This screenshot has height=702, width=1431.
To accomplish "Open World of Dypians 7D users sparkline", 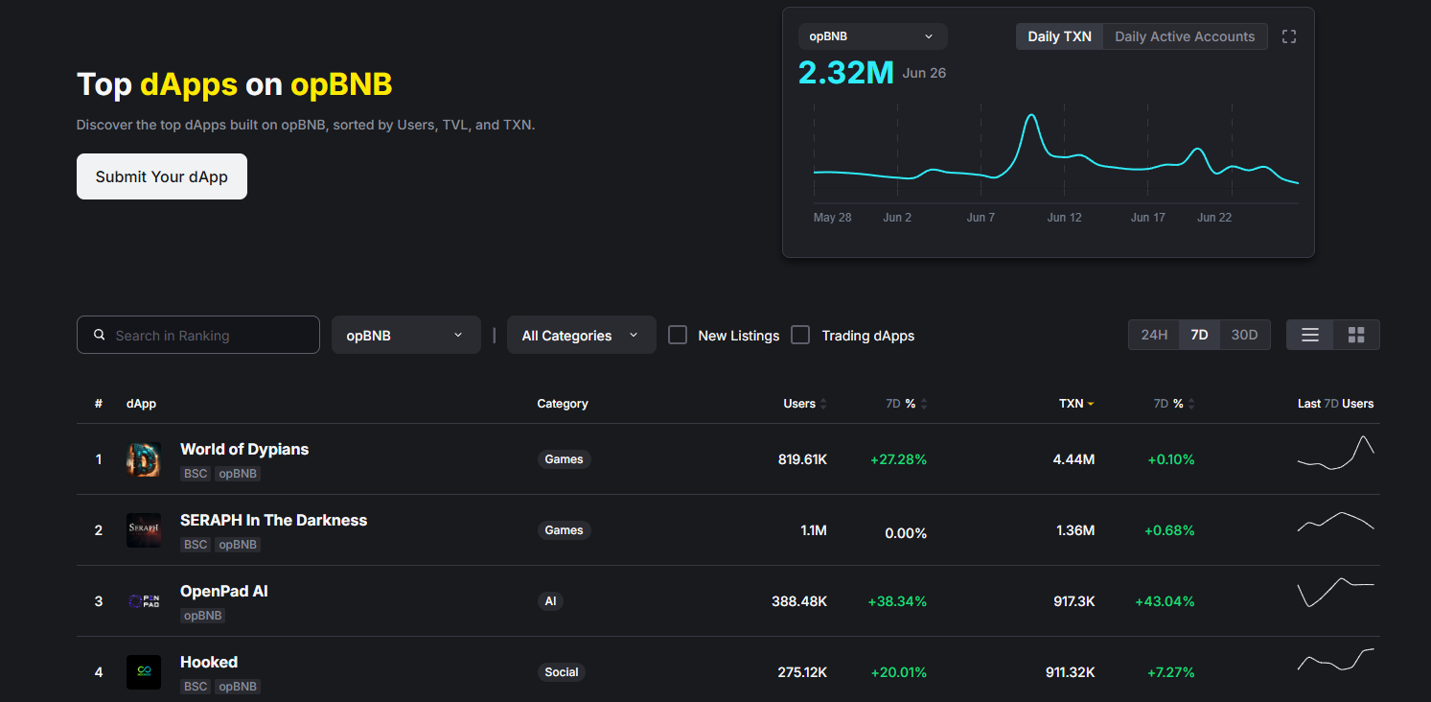I will coord(1336,453).
